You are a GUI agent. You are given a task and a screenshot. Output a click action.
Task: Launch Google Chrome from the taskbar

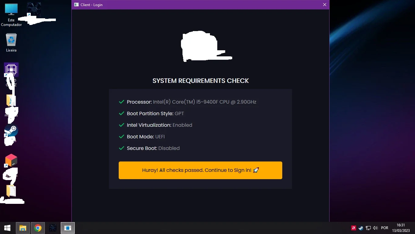click(38, 228)
